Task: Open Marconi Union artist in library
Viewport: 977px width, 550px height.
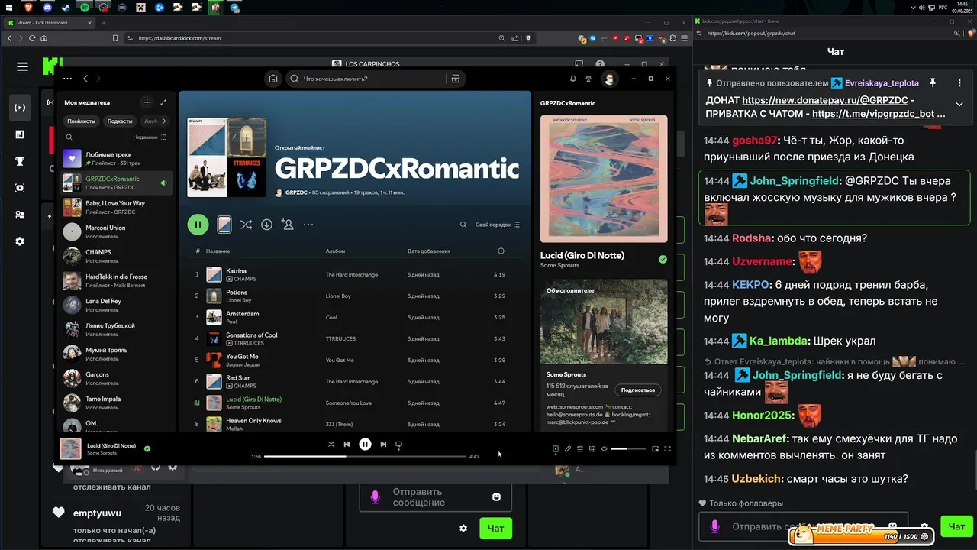Action: point(117,231)
